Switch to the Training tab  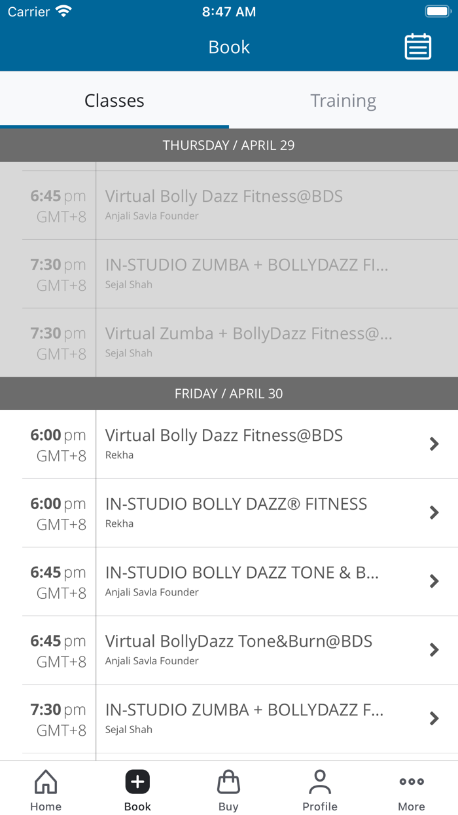point(343,100)
